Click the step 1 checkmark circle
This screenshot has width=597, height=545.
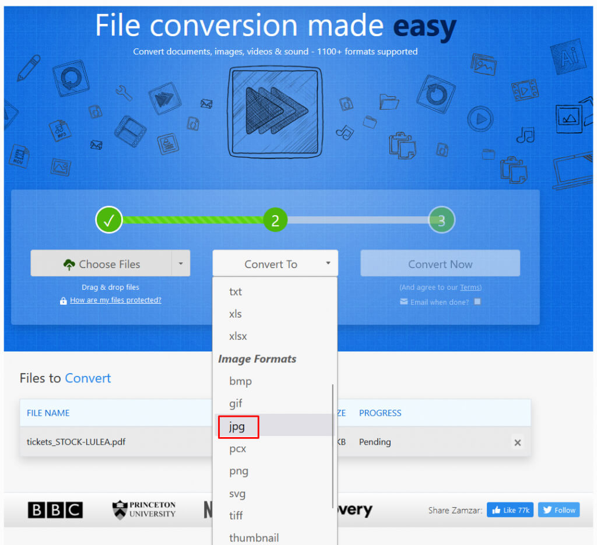click(109, 220)
